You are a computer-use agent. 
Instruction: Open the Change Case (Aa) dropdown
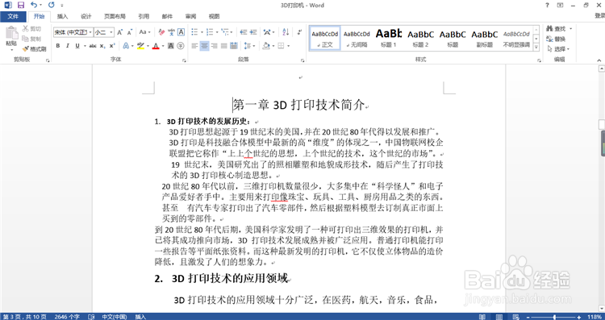point(145,32)
